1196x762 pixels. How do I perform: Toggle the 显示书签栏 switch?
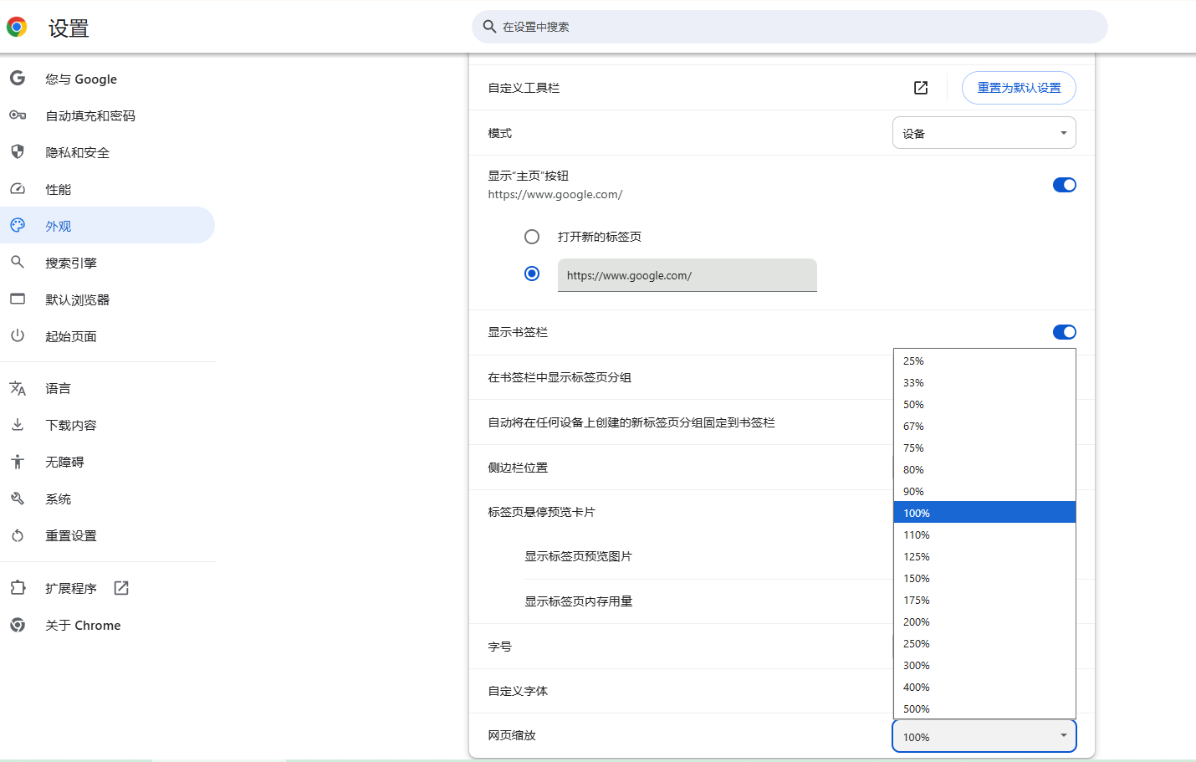click(x=1064, y=332)
